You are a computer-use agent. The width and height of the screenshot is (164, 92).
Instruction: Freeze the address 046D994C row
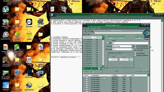tap(87, 77)
